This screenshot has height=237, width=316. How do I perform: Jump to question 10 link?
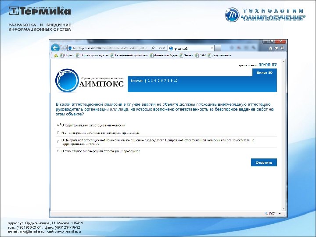[x=176, y=81]
